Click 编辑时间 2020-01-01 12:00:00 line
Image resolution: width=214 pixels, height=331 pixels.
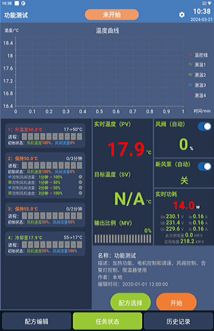point(133,284)
